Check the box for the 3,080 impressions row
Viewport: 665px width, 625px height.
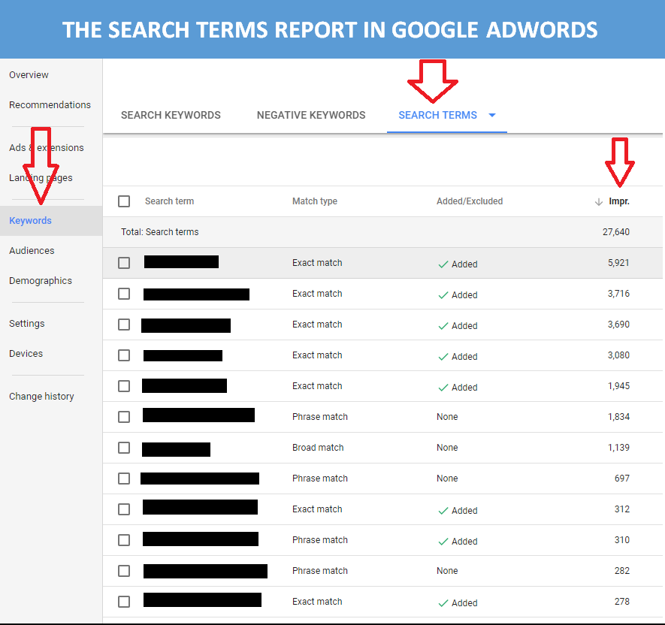pos(124,355)
